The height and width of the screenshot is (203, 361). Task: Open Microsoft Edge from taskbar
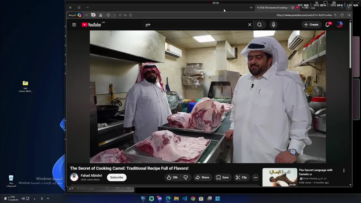coord(168,198)
